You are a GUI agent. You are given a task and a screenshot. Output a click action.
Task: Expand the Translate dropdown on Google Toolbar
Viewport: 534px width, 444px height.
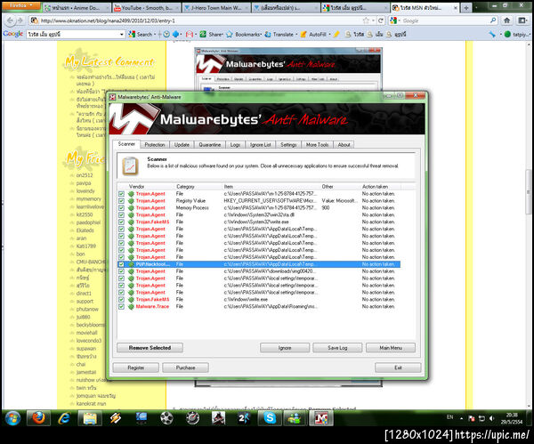296,35
